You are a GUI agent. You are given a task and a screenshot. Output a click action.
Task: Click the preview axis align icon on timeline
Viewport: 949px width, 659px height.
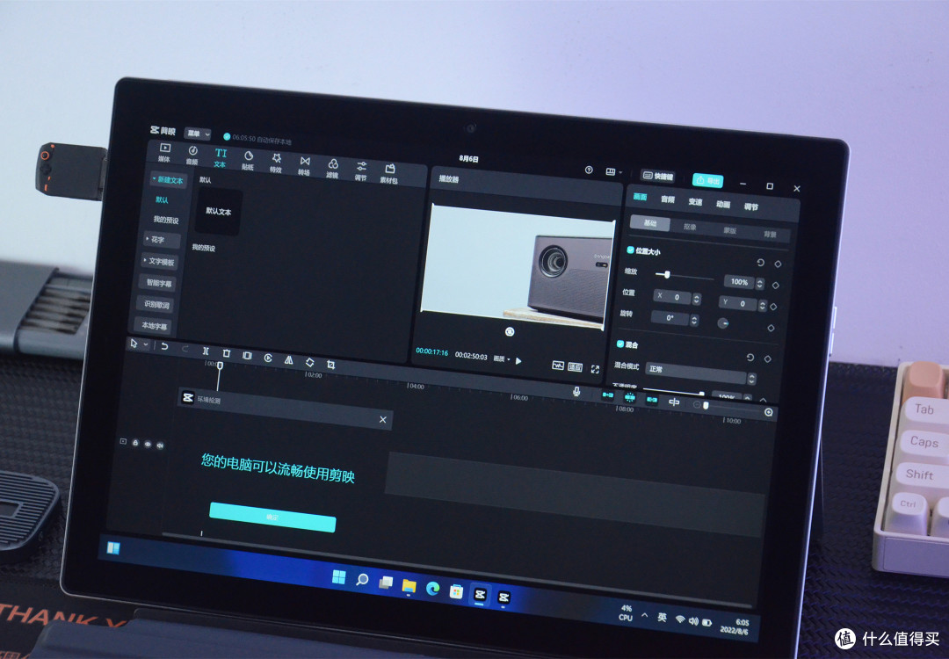click(x=674, y=402)
